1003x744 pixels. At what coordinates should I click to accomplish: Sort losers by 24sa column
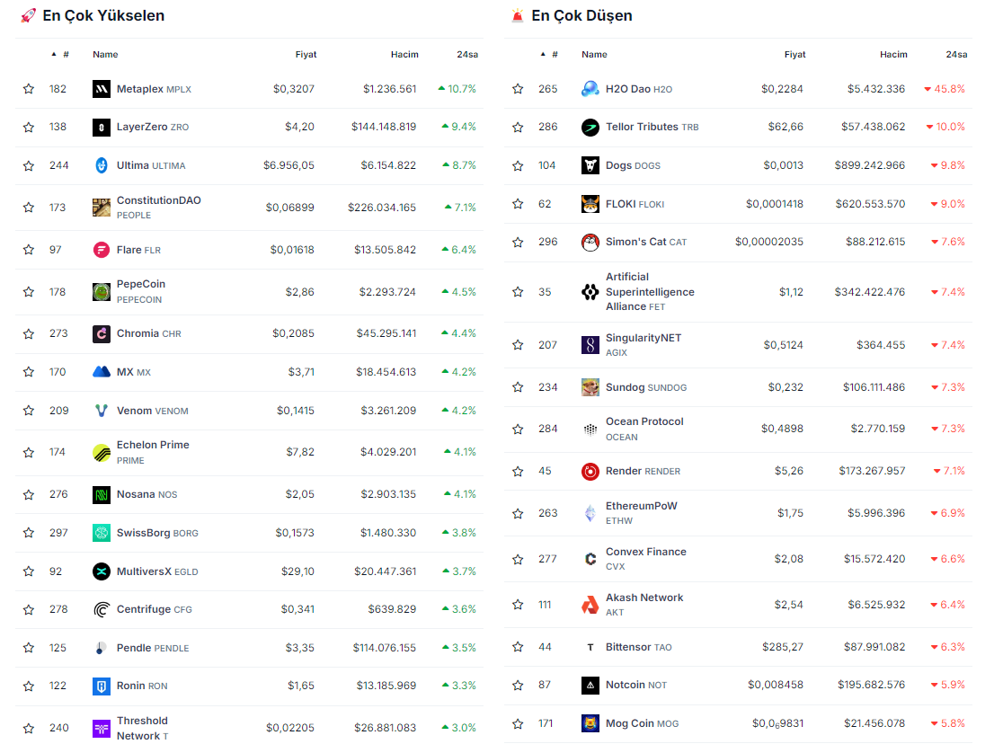tap(956, 55)
